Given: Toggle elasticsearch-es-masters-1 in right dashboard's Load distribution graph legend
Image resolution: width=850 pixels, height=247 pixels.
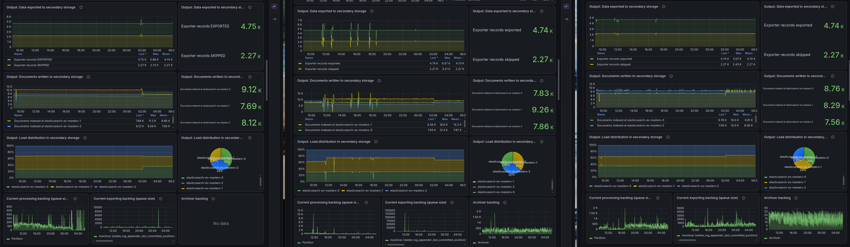Looking at the screenshot, I should [657, 186].
